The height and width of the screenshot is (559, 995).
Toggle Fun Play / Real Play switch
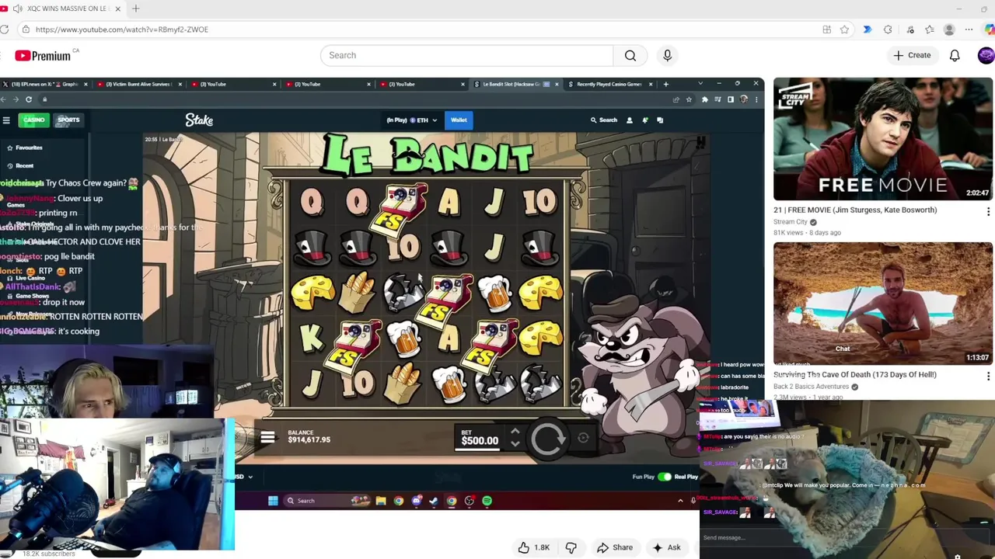pyautogui.click(x=664, y=477)
